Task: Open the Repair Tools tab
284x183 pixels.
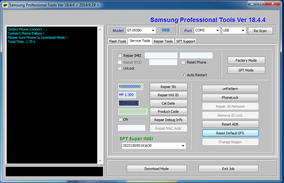Action: coord(163,41)
